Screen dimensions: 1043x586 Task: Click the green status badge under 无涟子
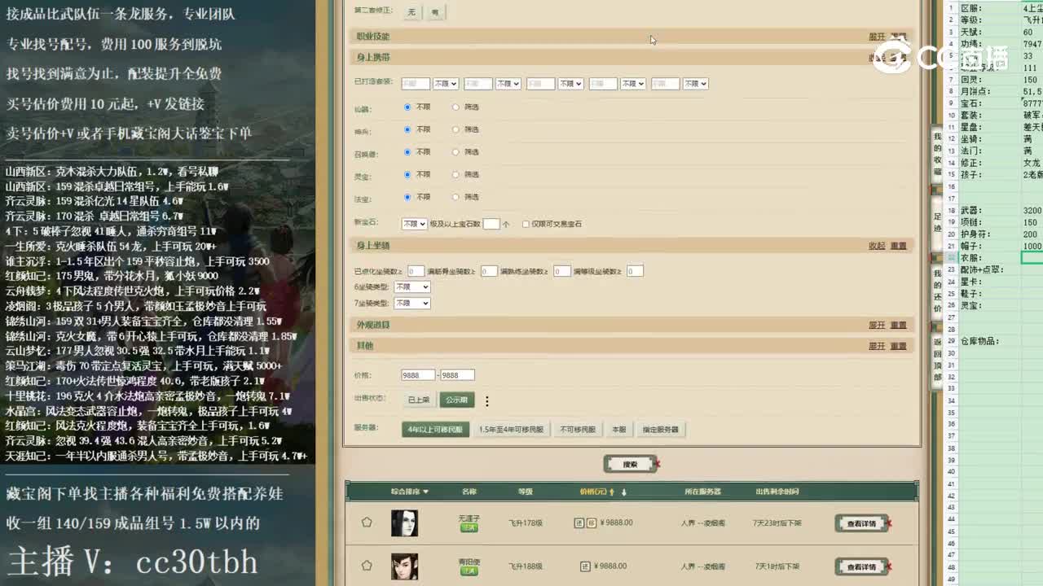click(469, 529)
